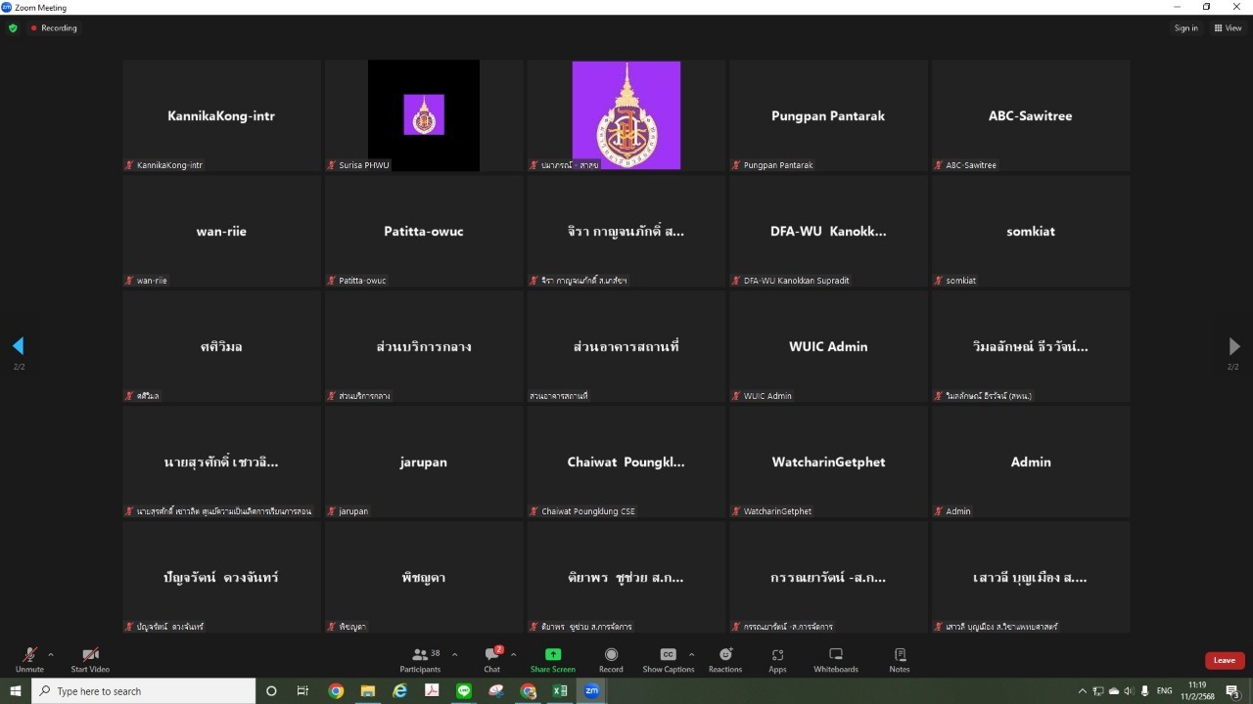1253x704 pixels.
Task: Click Sign in at top right
Action: click(x=1185, y=28)
